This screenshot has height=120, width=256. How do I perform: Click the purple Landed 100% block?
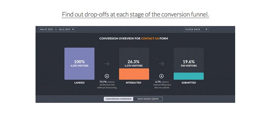point(79,64)
